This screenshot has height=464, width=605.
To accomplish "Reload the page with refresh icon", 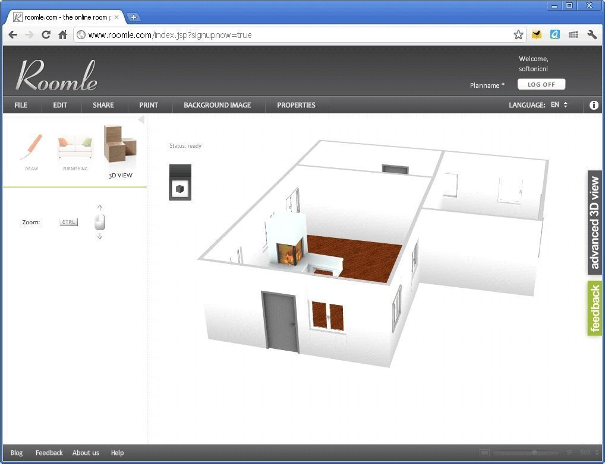I will pyautogui.click(x=46, y=35).
